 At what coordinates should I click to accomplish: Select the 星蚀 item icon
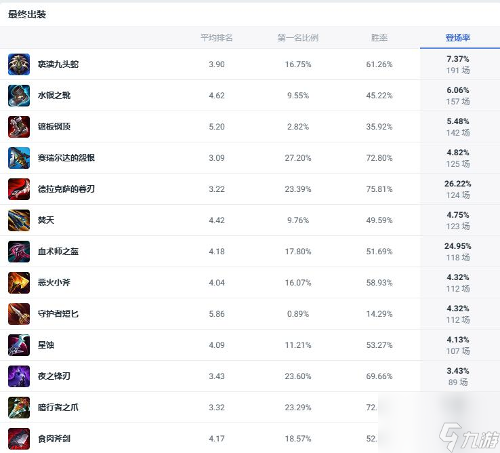(x=19, y=345)
